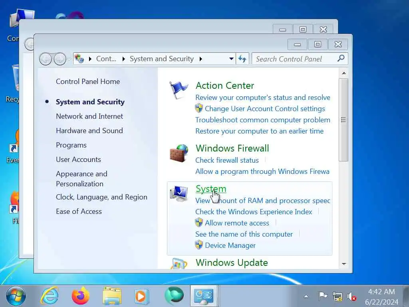Open recent pages dropdown beside Forward button

point(69,59)
